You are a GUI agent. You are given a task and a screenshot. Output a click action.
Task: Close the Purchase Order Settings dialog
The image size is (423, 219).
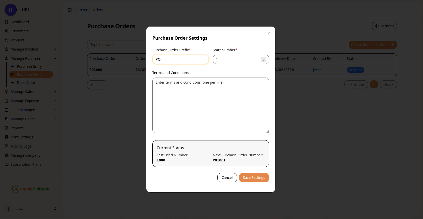[269, 33]
